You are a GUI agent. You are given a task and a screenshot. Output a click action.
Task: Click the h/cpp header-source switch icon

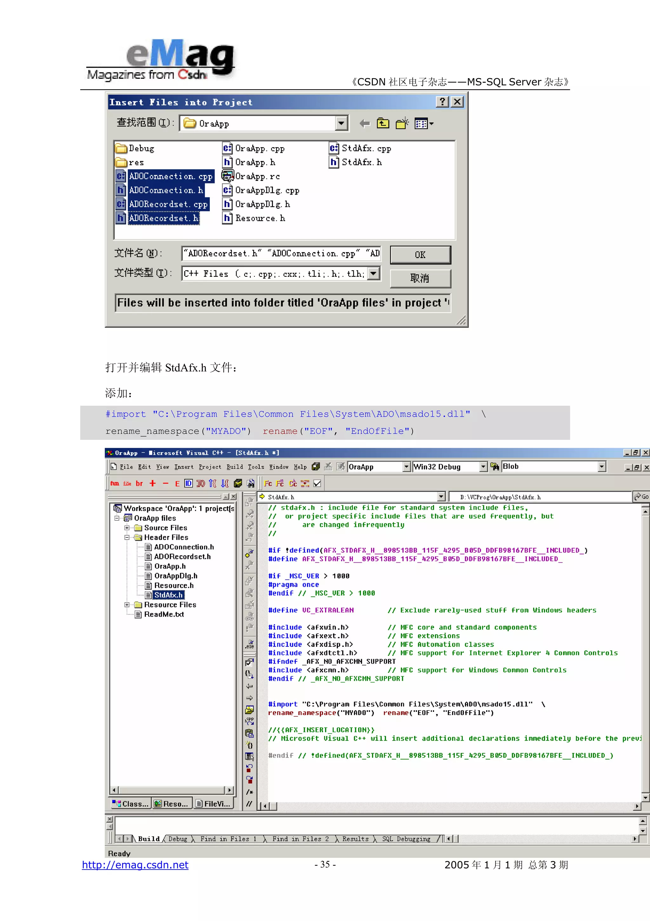click(249, 721)
